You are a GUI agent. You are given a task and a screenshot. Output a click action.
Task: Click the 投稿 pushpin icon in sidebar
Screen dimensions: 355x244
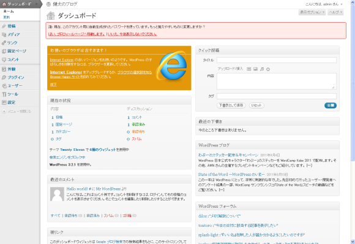point(4,26)
